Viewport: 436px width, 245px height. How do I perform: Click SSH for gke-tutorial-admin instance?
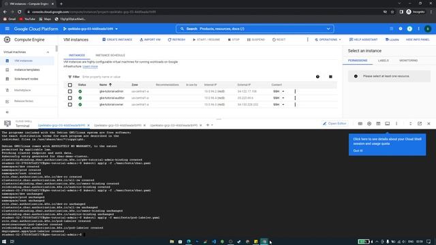pos(276,91)
